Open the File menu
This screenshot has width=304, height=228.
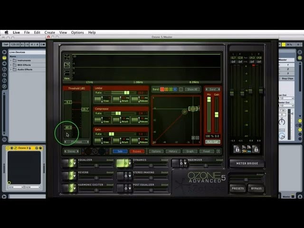(27, 33)
